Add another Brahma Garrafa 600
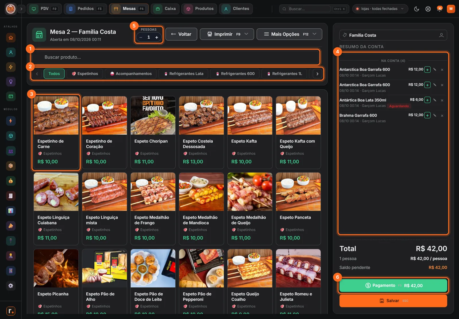Viewport: 459px width, 319px height. (x=427, y=115)
